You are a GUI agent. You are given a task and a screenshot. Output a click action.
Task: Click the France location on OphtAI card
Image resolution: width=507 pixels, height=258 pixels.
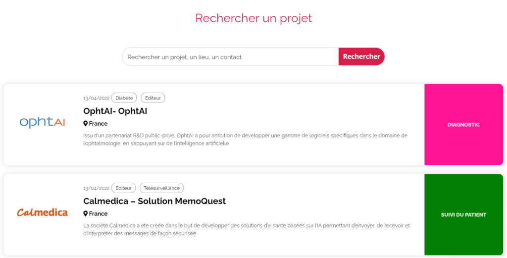pyautogui.click(x=99, y=123)
